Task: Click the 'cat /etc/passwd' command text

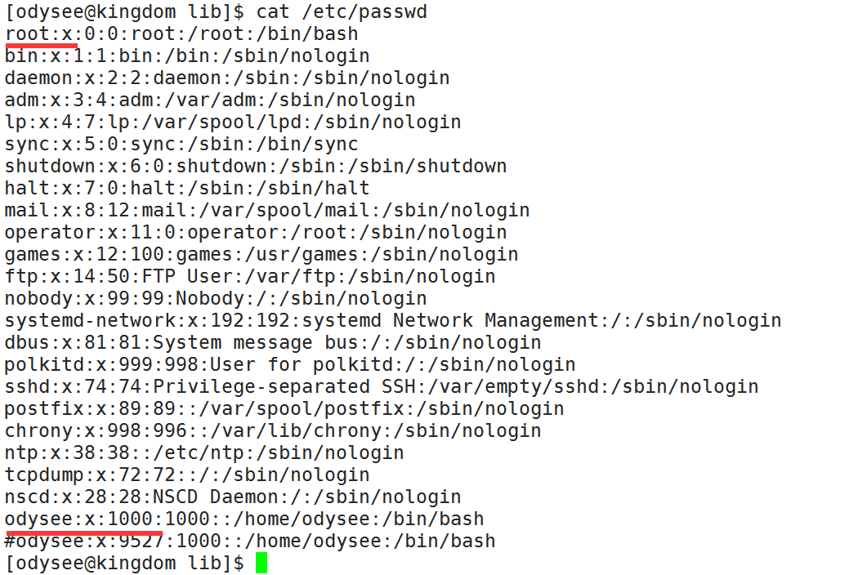Action: pos(342,12)
